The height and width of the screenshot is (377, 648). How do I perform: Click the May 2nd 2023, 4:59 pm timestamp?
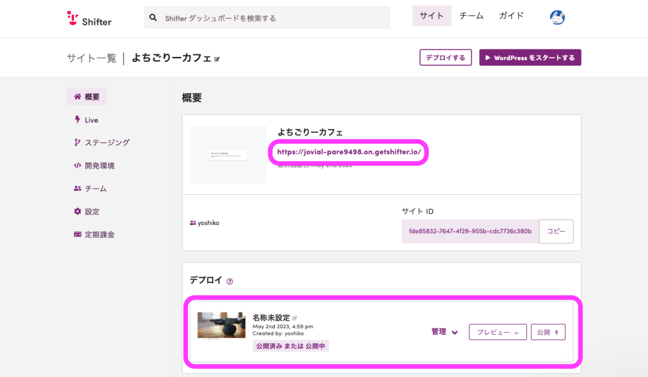(283, 326)
